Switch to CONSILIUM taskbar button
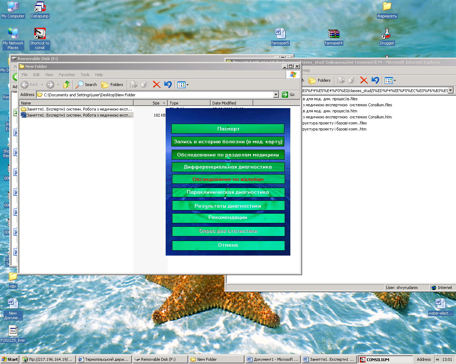456x364 pixels. [x=385, y=359]
